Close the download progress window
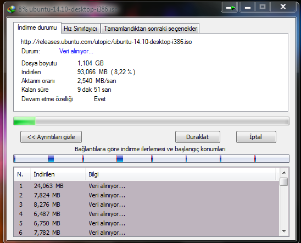The width and height of the screenshot is (301, 243). pyautogui.click(x=283, y=7)
